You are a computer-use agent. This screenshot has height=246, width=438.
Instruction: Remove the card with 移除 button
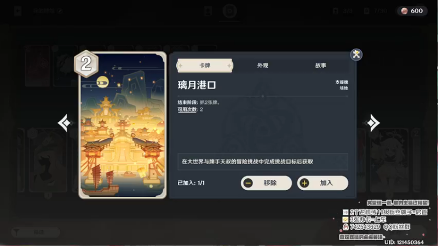(x=266, y=183)
